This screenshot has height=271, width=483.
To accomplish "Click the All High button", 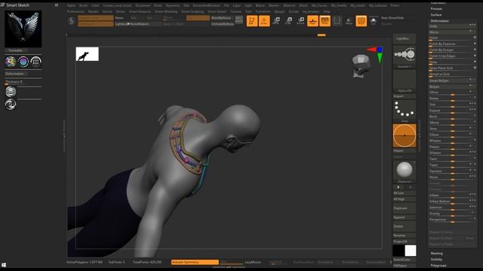I will point(405,199).
